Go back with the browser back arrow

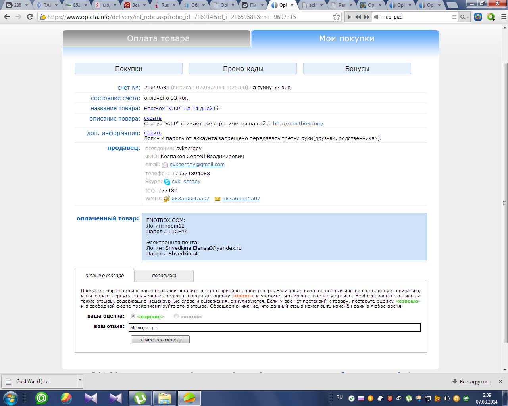coord(7,17)
